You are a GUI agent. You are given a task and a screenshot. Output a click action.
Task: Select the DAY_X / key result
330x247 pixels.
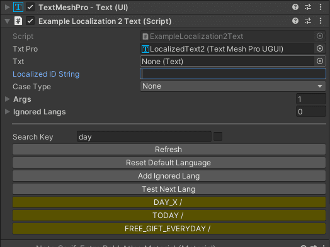coord(169,202)
